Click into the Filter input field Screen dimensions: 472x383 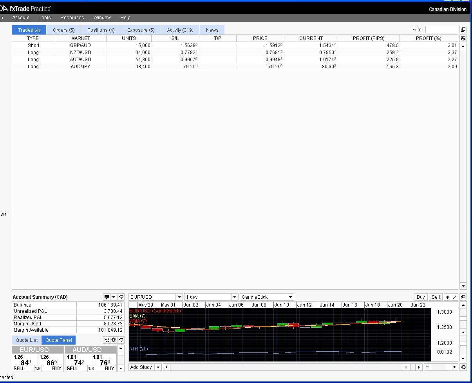[x=441, y=30]
